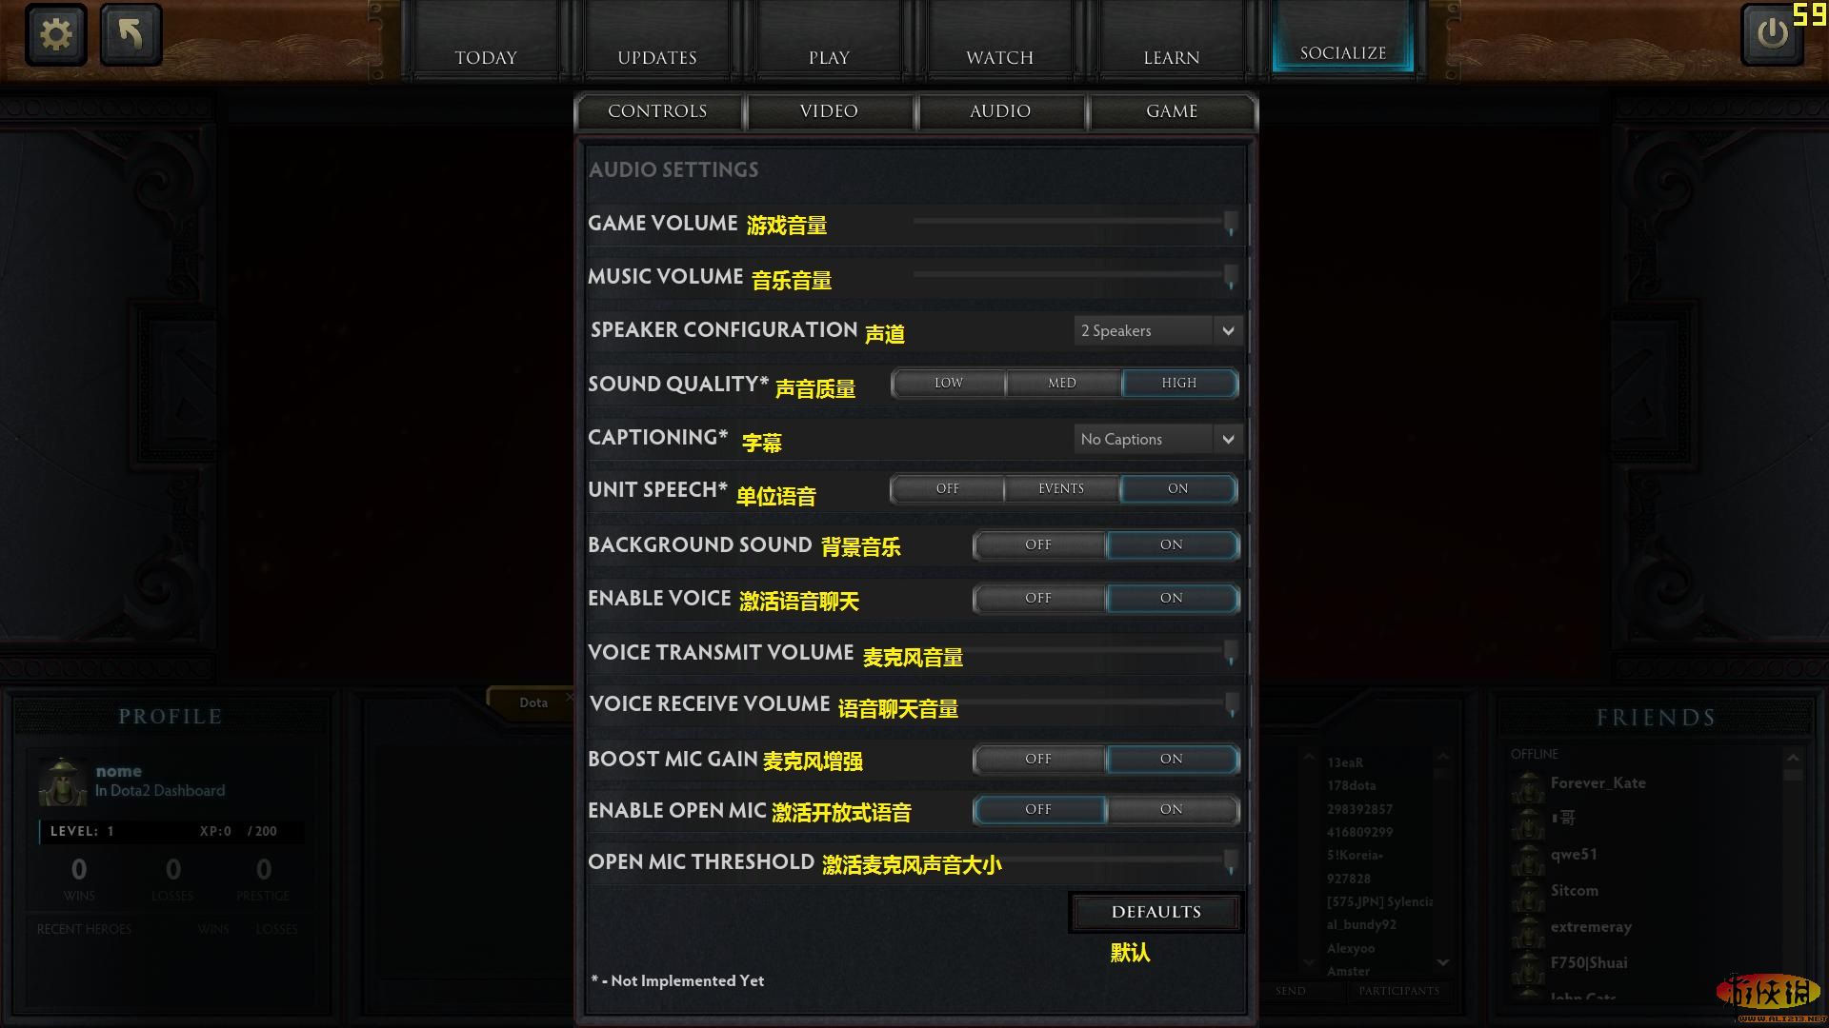Screen dimensions: 1829x1028
Task: Switch to the VIDEO settings tab
Action: pyautogui.click(x=829, y=110)
